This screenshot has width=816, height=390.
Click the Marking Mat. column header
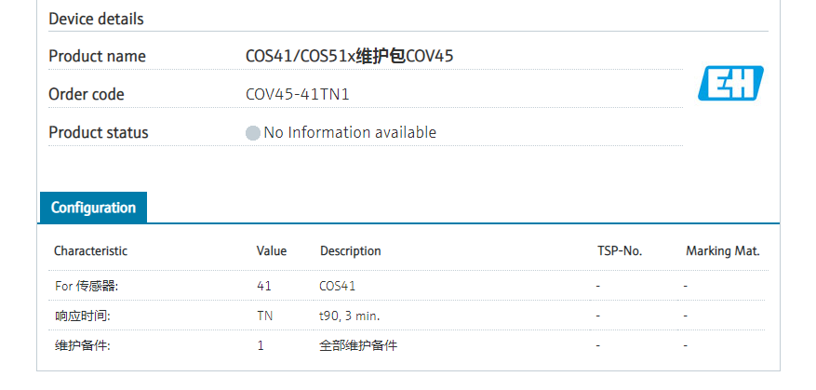[x=722, y=251]
